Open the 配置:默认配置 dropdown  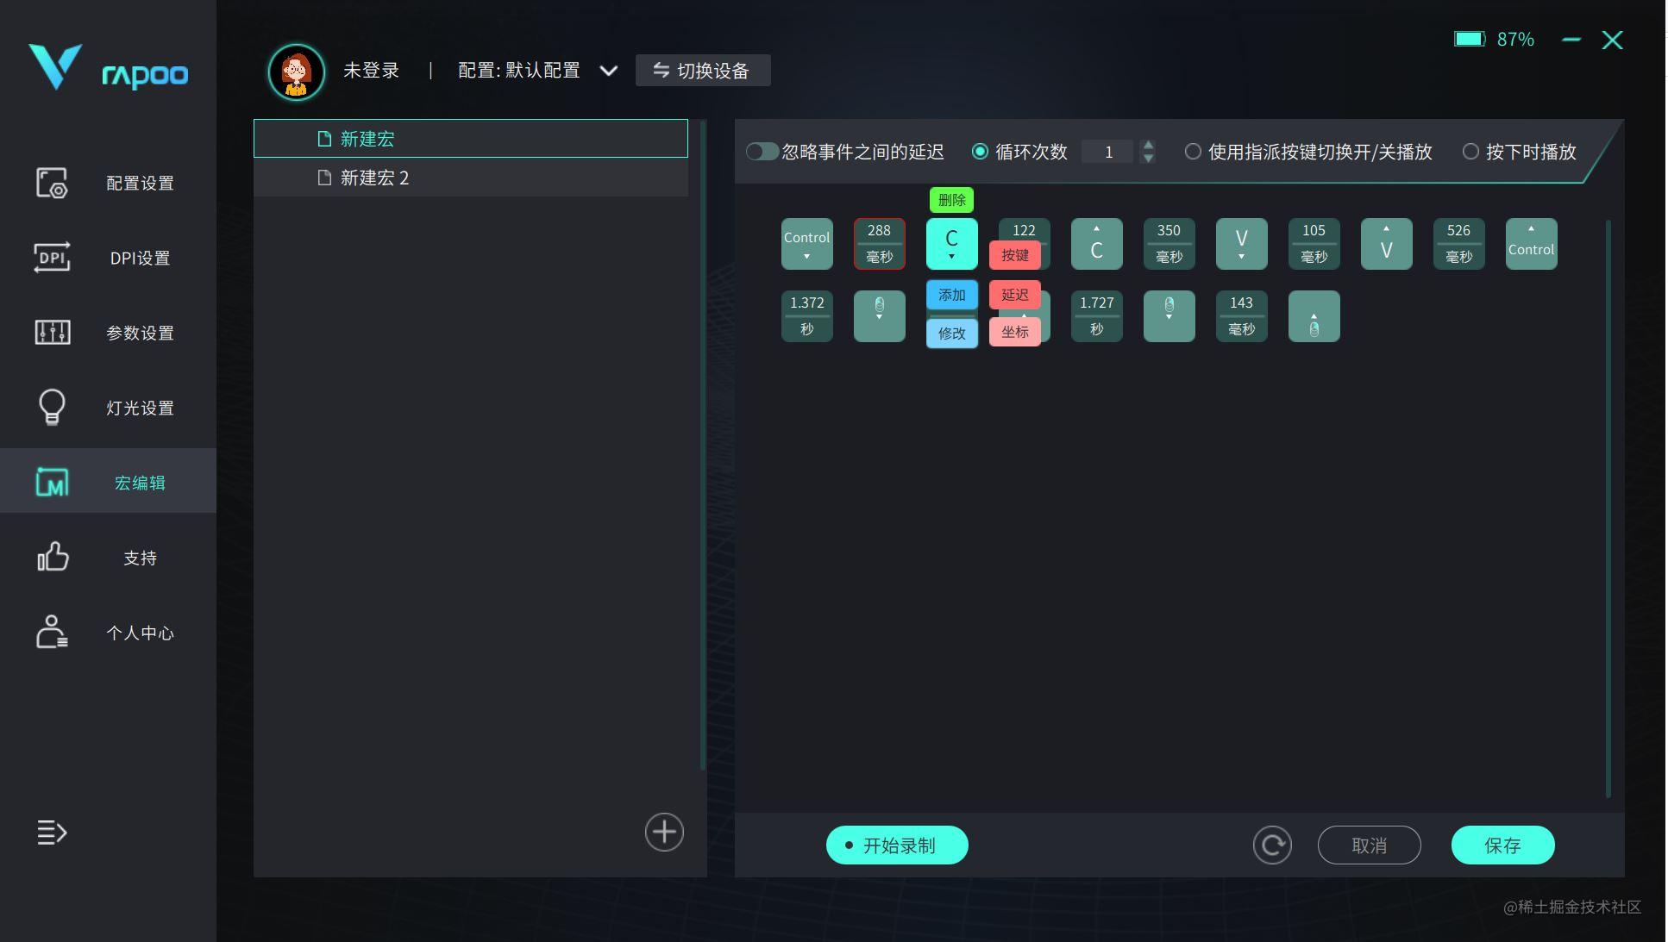[x=610, y=71]
